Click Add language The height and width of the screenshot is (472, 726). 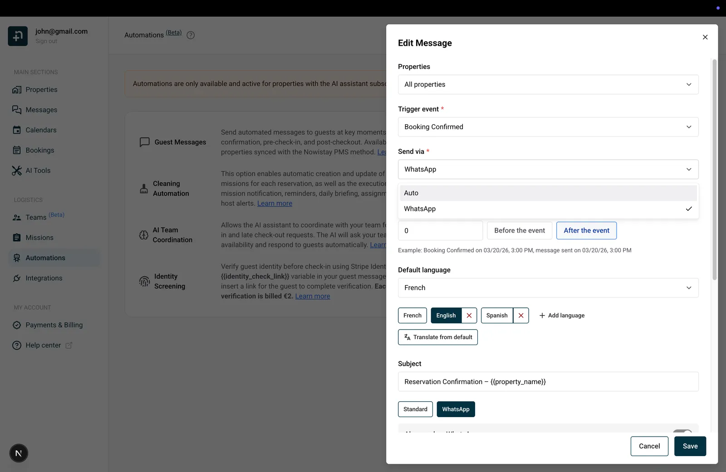(562, 316)
